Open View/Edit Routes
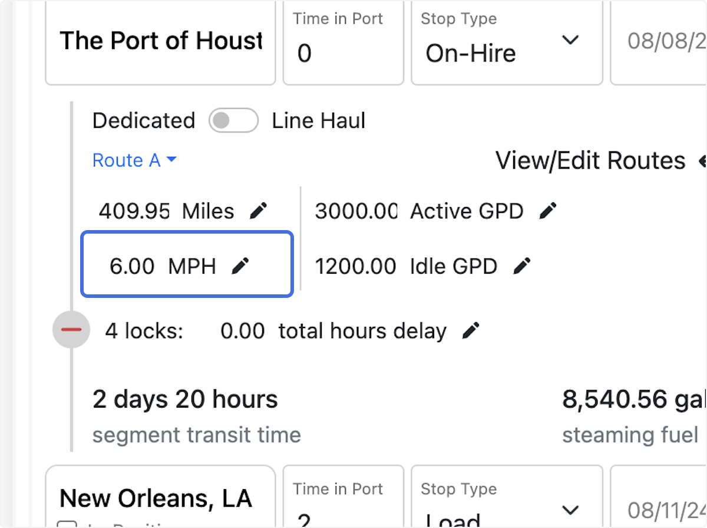This screenshot has width=707, height=528. click(x=590, y=160)
